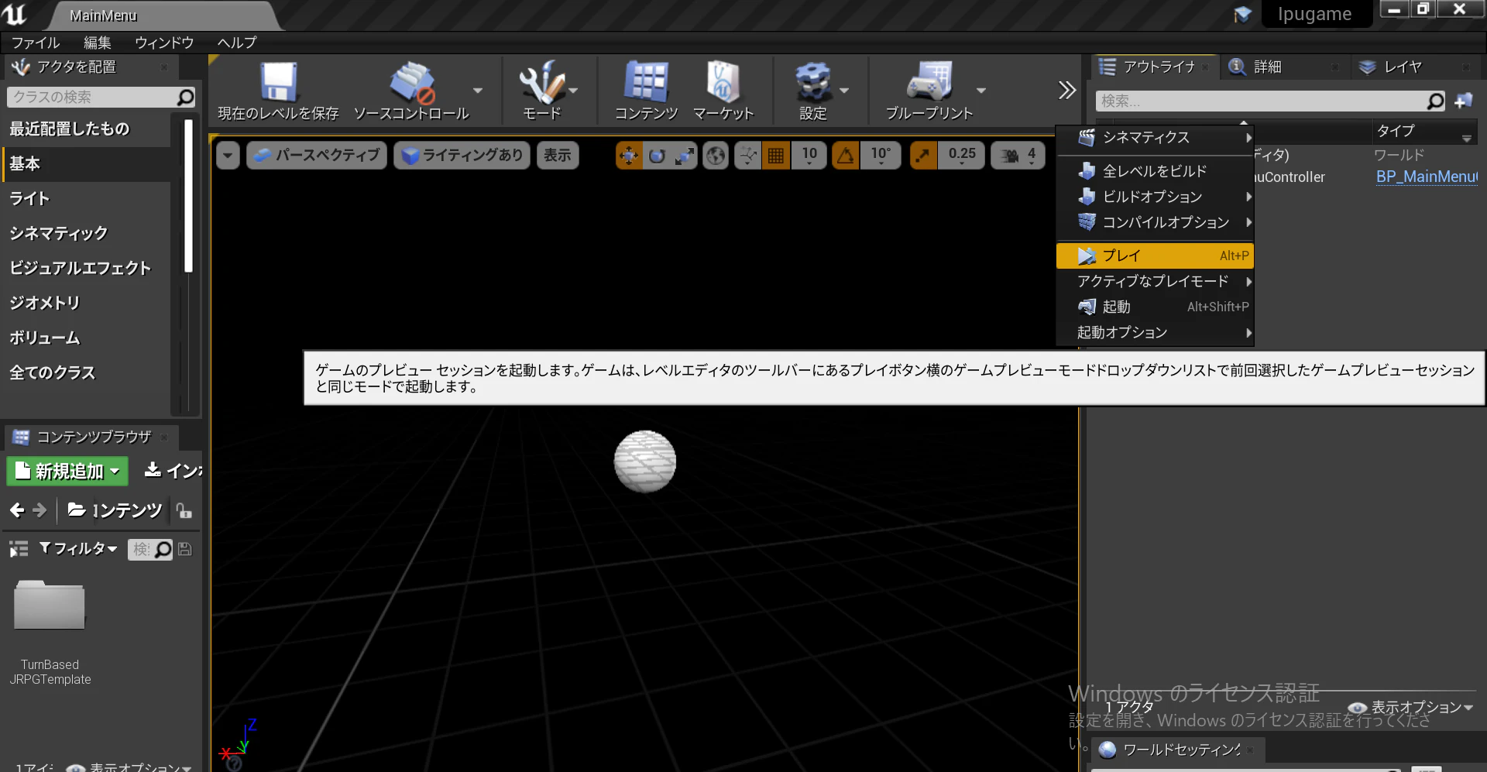The height and width of the screenshot is (772, 1487).
Task: Toggle rotation snapping in the viewport
Action: tap(846, 156)
